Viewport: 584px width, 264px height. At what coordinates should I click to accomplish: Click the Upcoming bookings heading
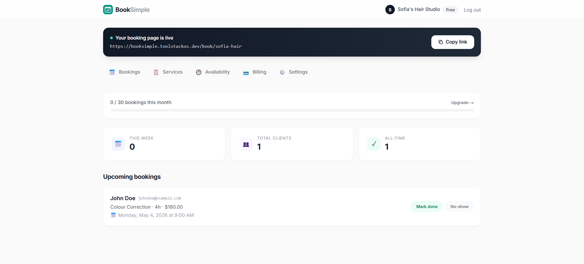(132, 177)
